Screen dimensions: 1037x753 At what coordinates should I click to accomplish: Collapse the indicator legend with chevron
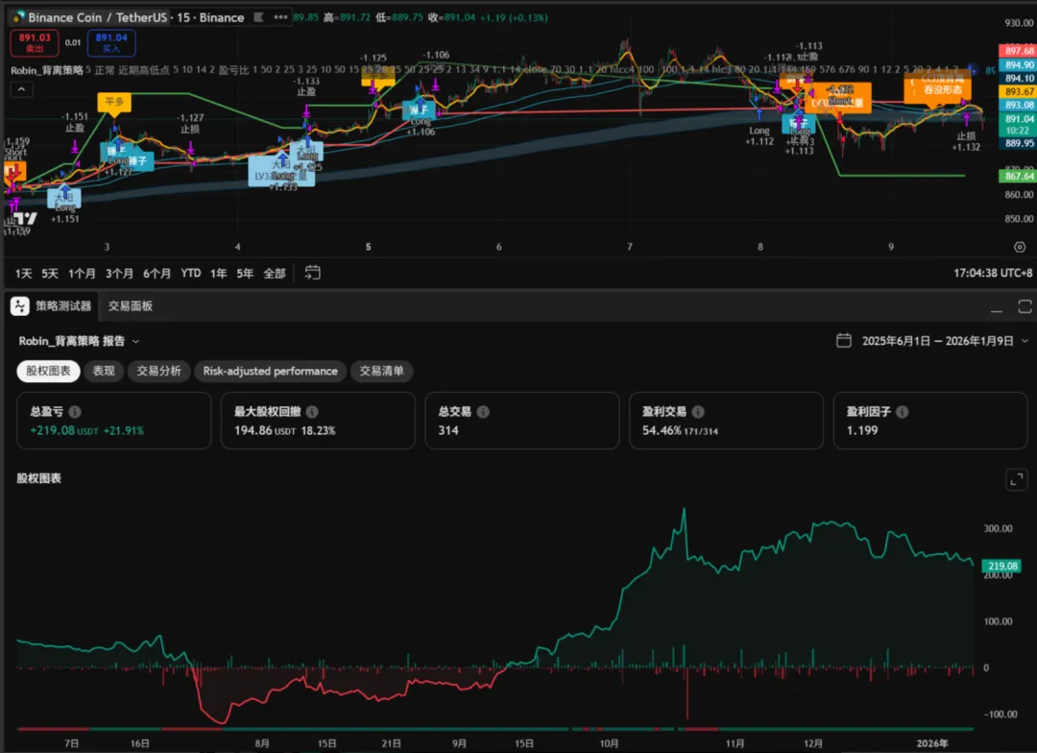(20, 89)
